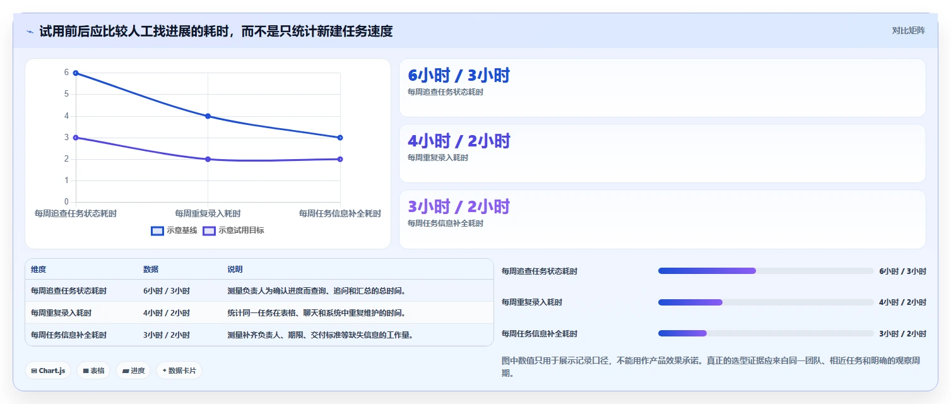Click the panel title about 试用前后应比较
951x404 pixels.
(216, 31)
